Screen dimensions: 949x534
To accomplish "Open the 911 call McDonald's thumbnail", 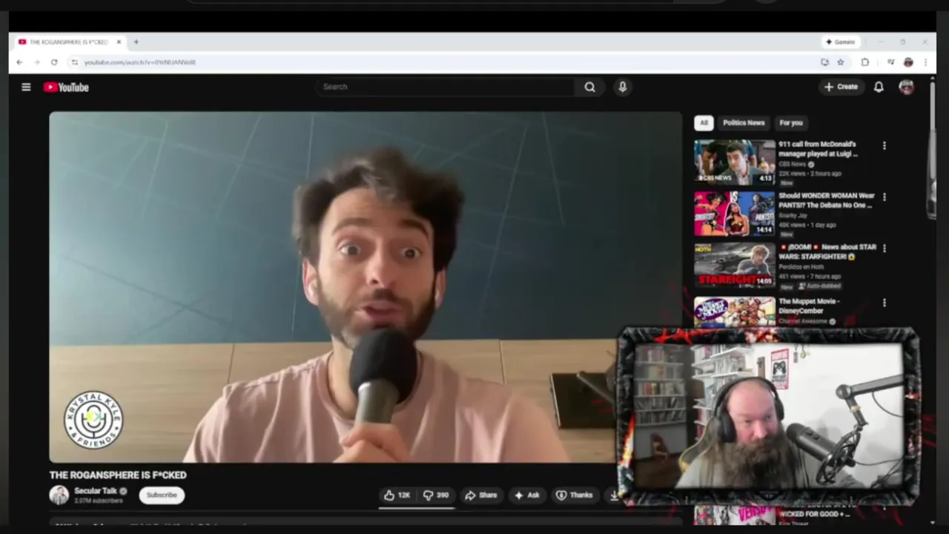I will (734, 162).
